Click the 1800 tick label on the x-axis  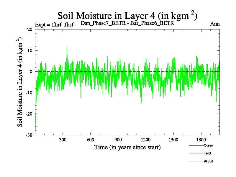(201, 140)
